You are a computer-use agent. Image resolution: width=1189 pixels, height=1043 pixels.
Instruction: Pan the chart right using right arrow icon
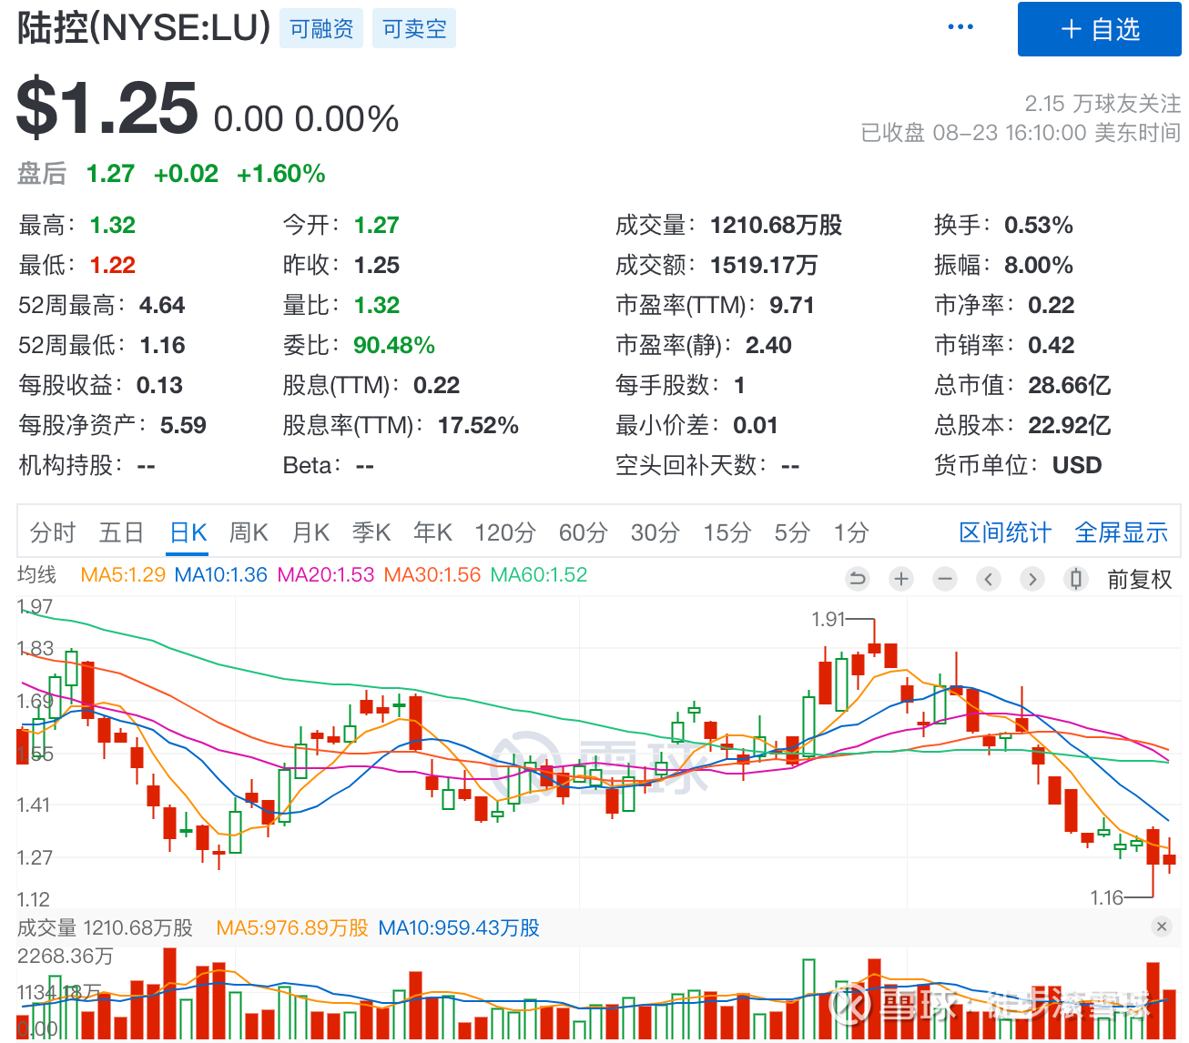[x=1032, y=579]
